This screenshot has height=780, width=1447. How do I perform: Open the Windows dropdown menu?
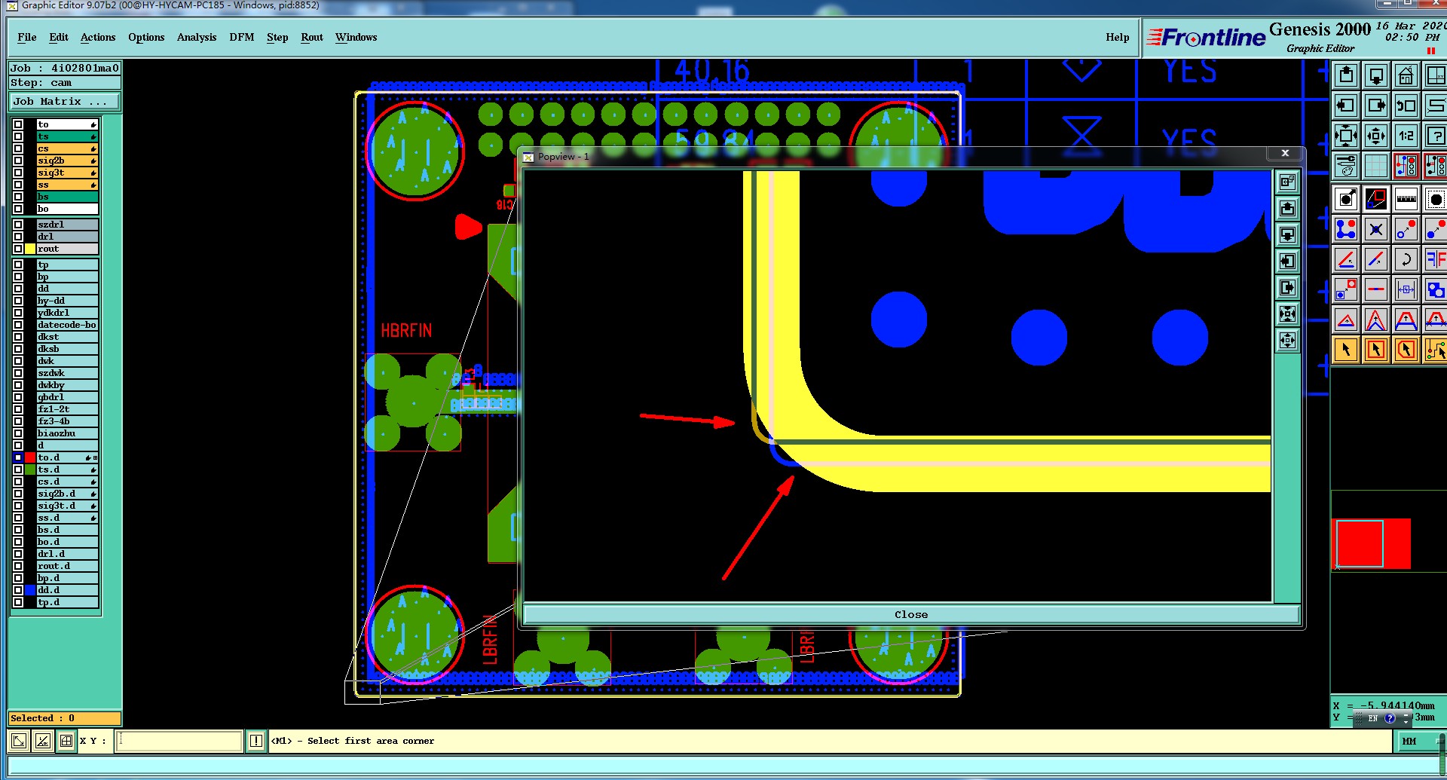[x=356, y=37]
